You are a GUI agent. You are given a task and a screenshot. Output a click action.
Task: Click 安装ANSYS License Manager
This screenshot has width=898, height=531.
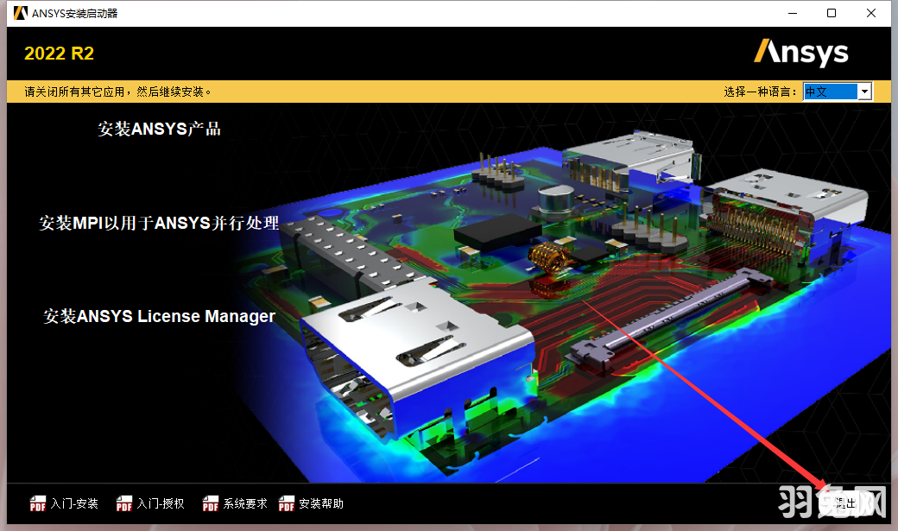[x=159, y=316]
